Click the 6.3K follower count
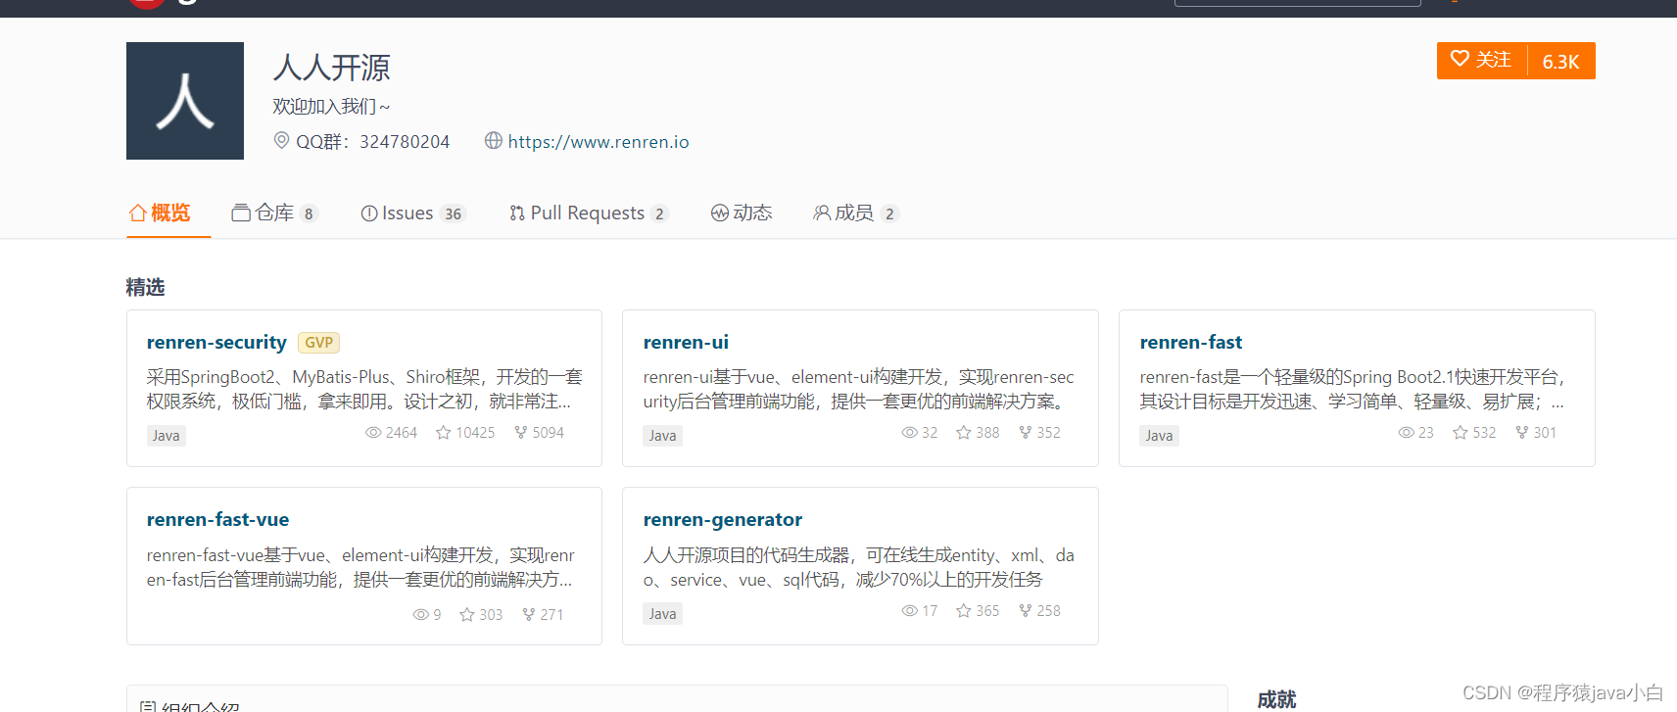Image resolution: width=1677 pixels, height=712 pixels. (x=1560, y=61)
